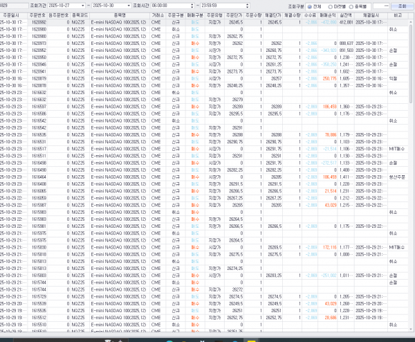Click the 매매손익 column header

pyautogui.click(x=328, y=15)
